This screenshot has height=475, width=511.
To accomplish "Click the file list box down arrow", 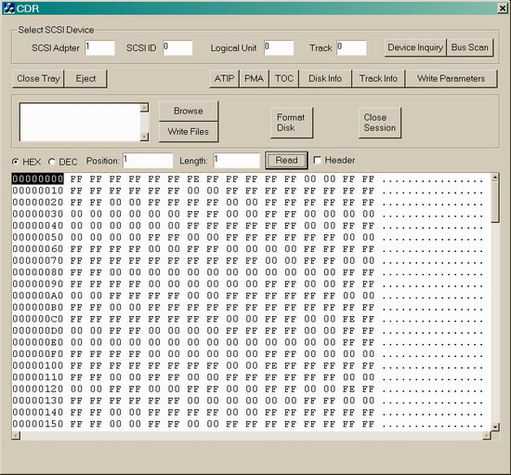I will (144, 137).
